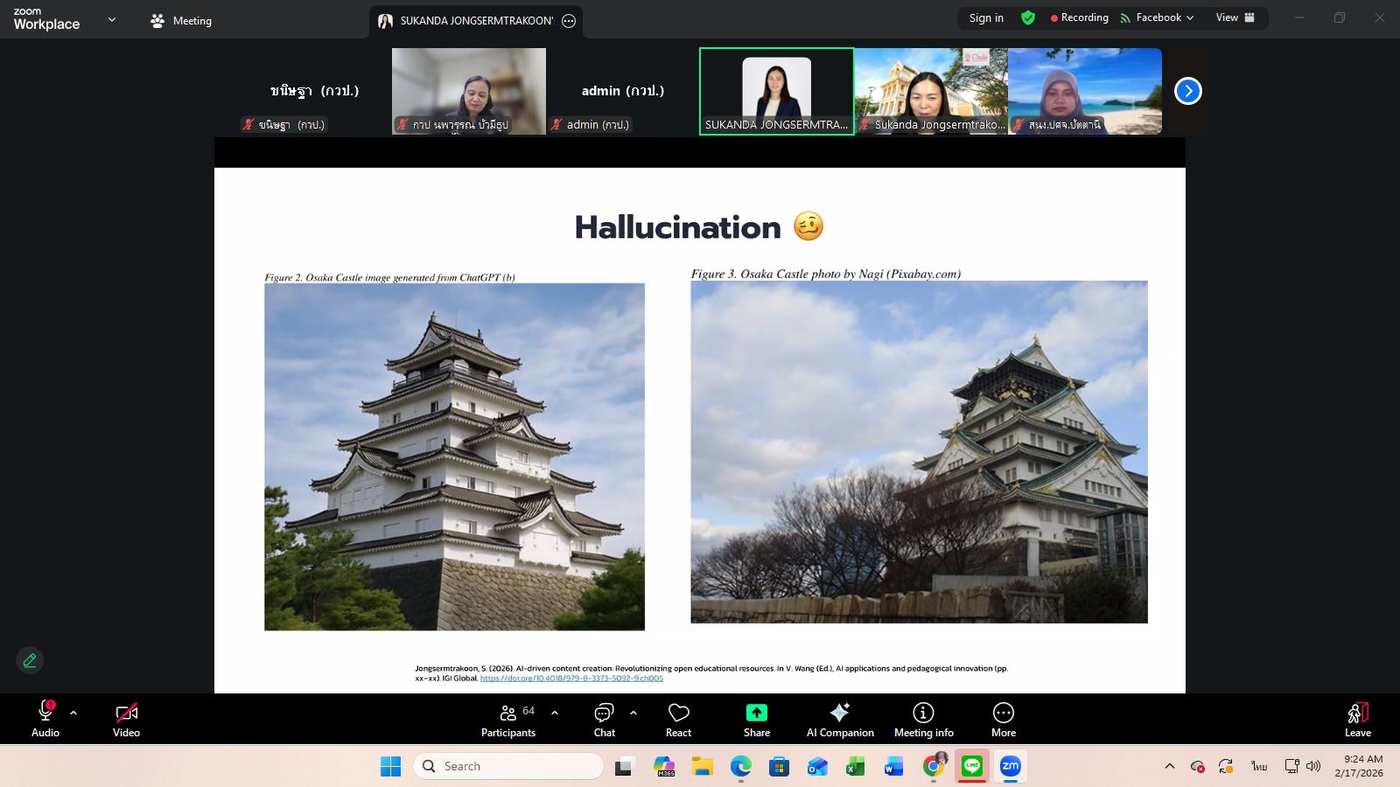Show the Participants list
This screenshot has height=787, width=1400.
[508, 720]
